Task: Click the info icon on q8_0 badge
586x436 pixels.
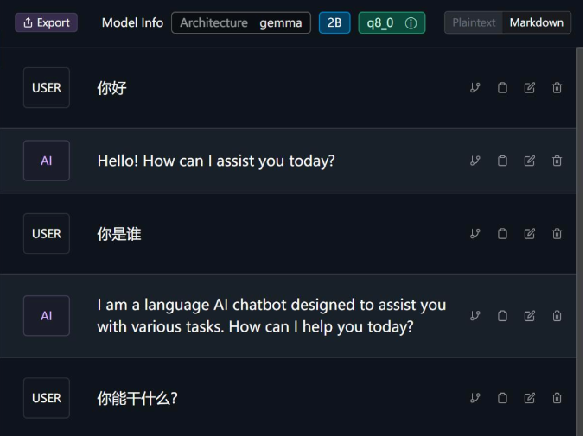Action: [410, 23]
